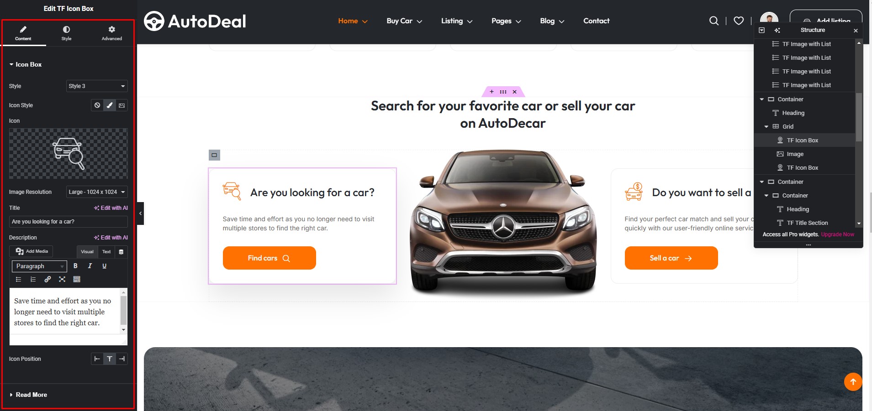Screen dimensions: 872x411
Task: Open the Image Resolution dropdown
Action: click(97, 192)
